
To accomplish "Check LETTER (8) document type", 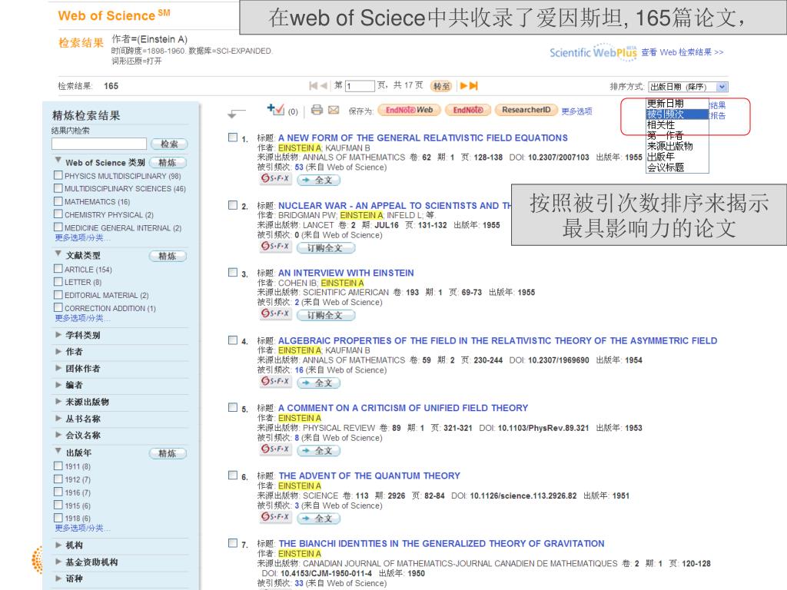I will [58, 281].
